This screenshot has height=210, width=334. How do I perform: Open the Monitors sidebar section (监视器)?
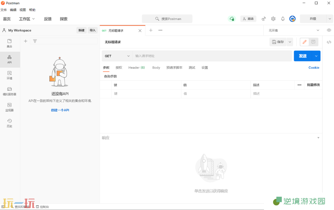(9, 107)
